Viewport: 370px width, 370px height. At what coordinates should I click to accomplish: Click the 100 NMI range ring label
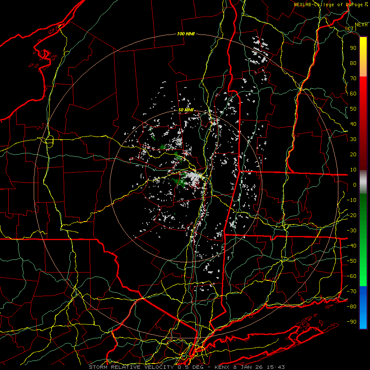point(186,34)
